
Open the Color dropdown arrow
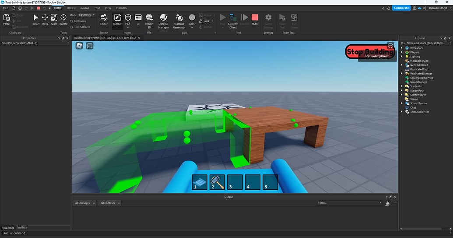192,28
